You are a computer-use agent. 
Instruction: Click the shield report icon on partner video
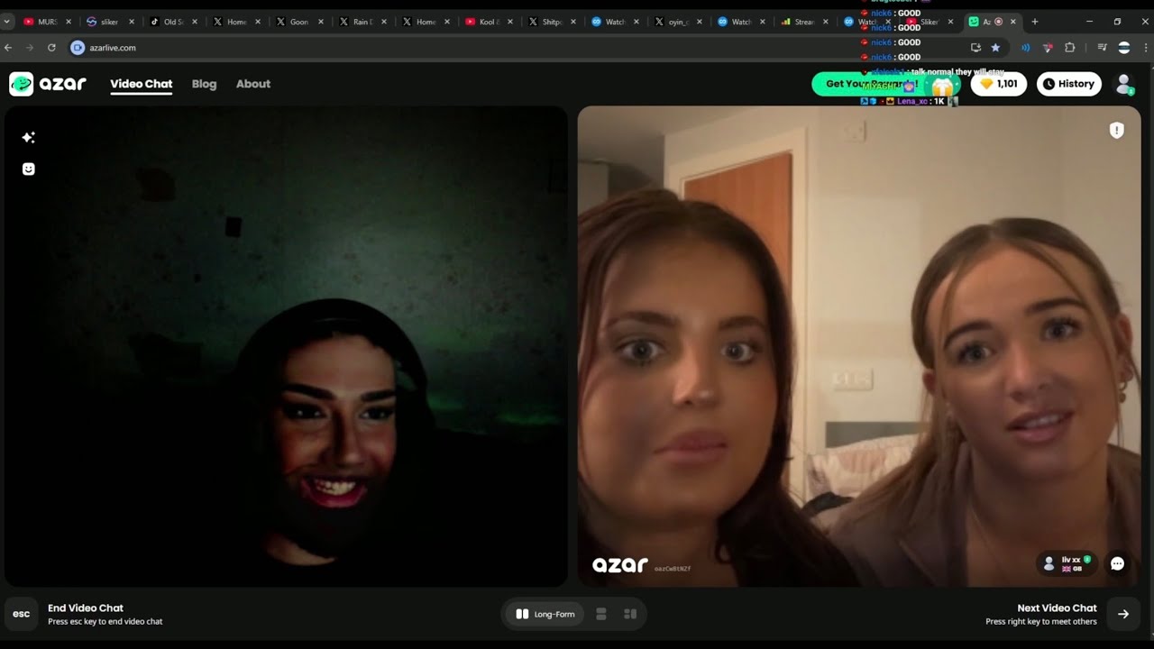tap(1116, 131)
